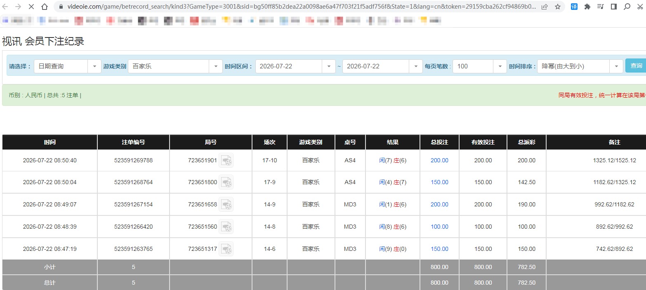Click session number 17-10
Viewport: 646px width, 290px height.
coord(269,160)
